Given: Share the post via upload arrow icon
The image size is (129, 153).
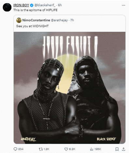Looking at the screenshot, I should coord(123,149).
